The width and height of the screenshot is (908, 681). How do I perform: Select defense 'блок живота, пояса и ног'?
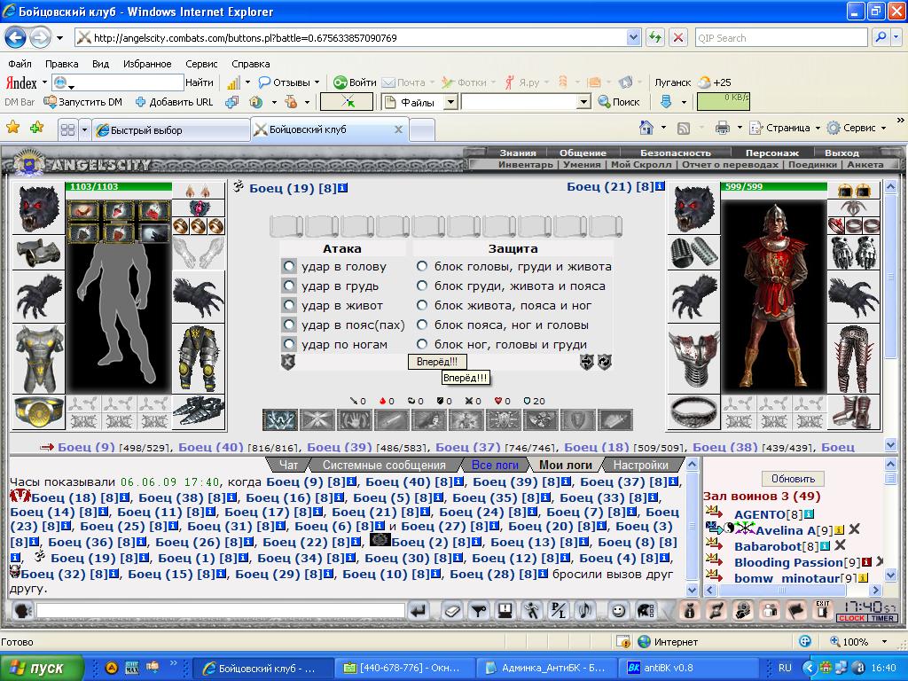[422, 305]
